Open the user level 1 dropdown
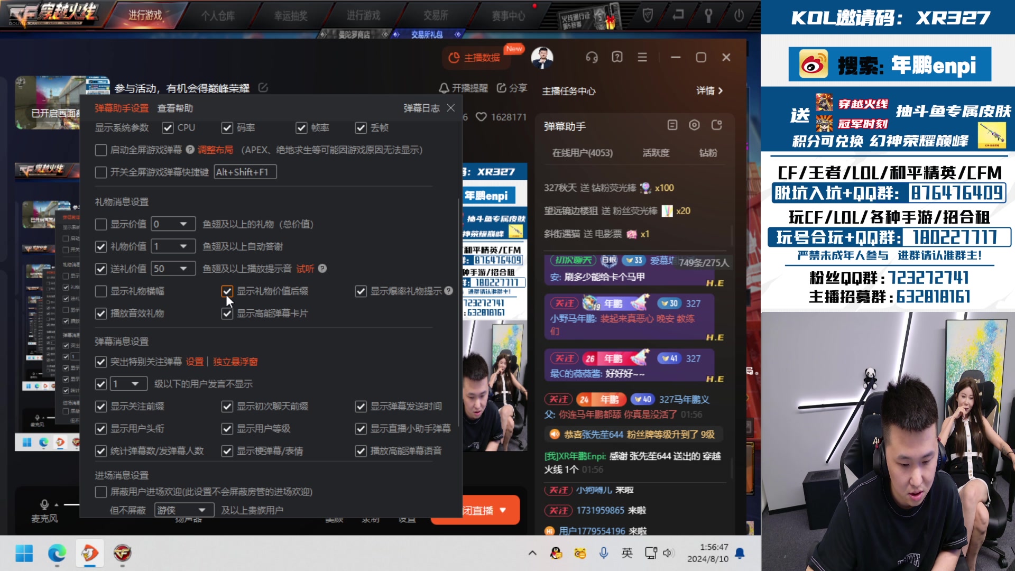This screenshot has width=1015, height=571. [x=128, y=384]
